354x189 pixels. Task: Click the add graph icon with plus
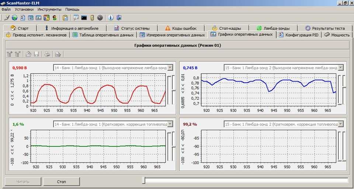(x=10, y=54)
